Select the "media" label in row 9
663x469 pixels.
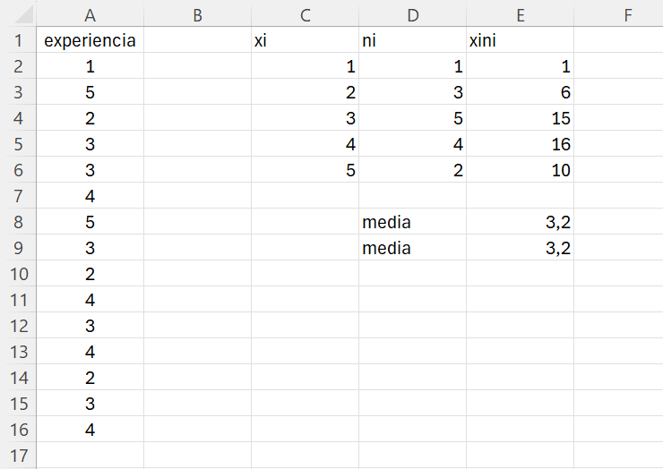point(412,248)
